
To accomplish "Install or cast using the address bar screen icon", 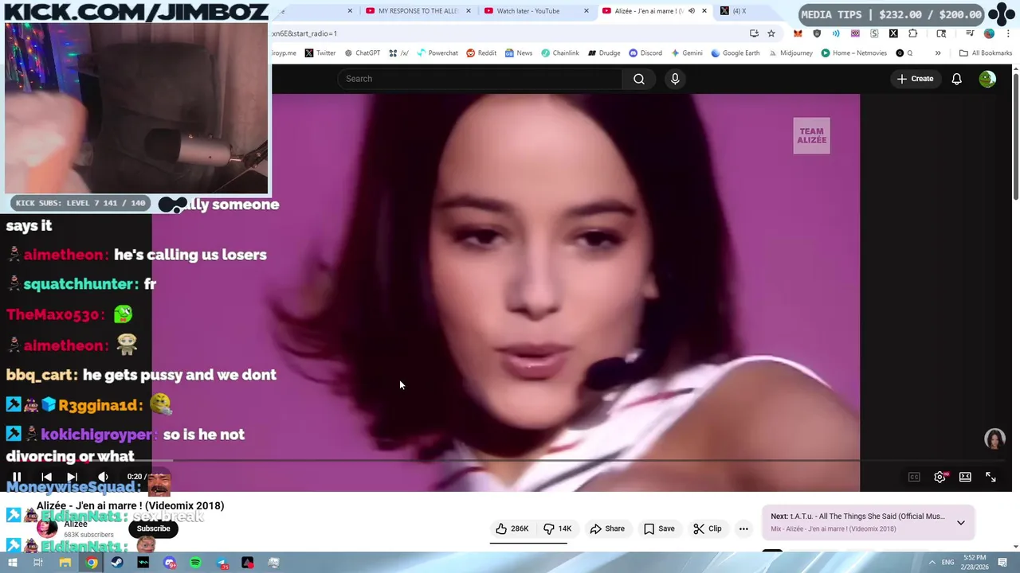I will (754, 33).
